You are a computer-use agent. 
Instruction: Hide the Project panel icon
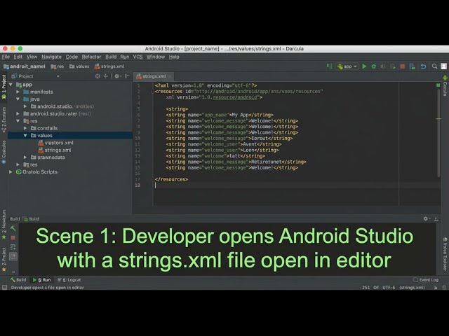click(x=127, y=76)
